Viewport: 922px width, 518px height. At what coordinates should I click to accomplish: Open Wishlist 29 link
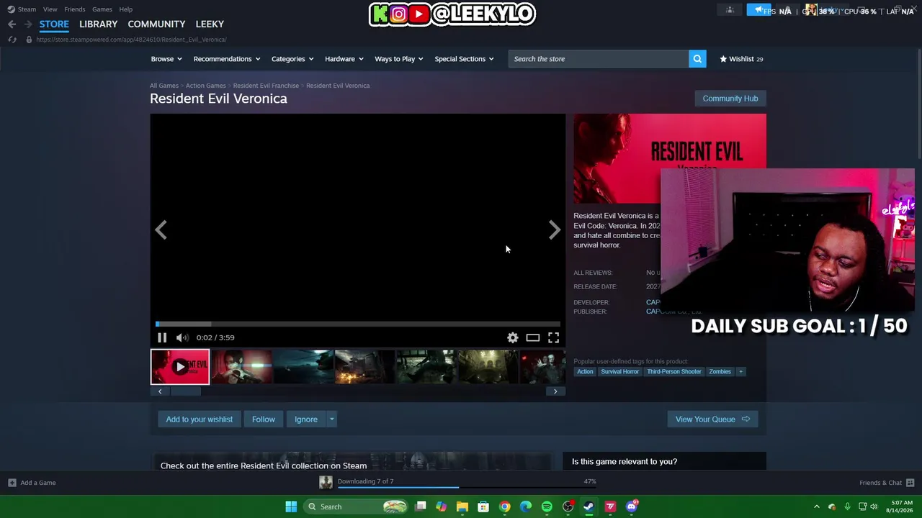[x=741, y=59]
